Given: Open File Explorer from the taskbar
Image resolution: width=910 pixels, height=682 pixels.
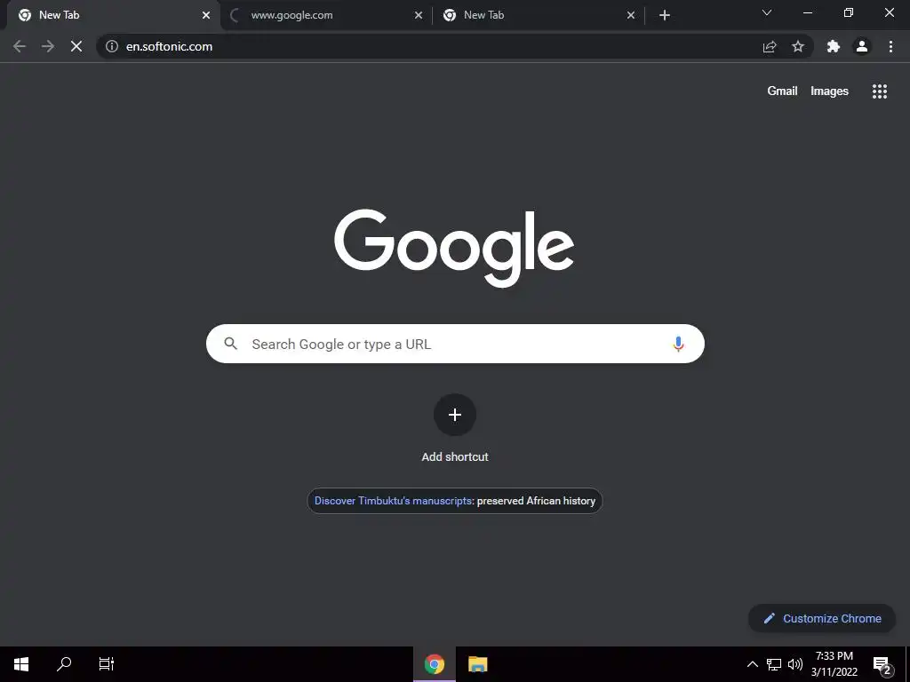Looking at the screenshot, I should point(477,664).
